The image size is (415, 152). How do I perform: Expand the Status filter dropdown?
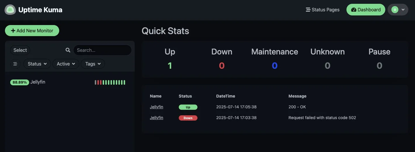37,64
